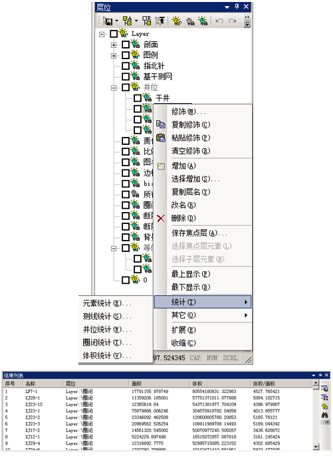Tick the checkbox for the 基干测网 layer
This screenshot has height=456, width=333.
126,77
